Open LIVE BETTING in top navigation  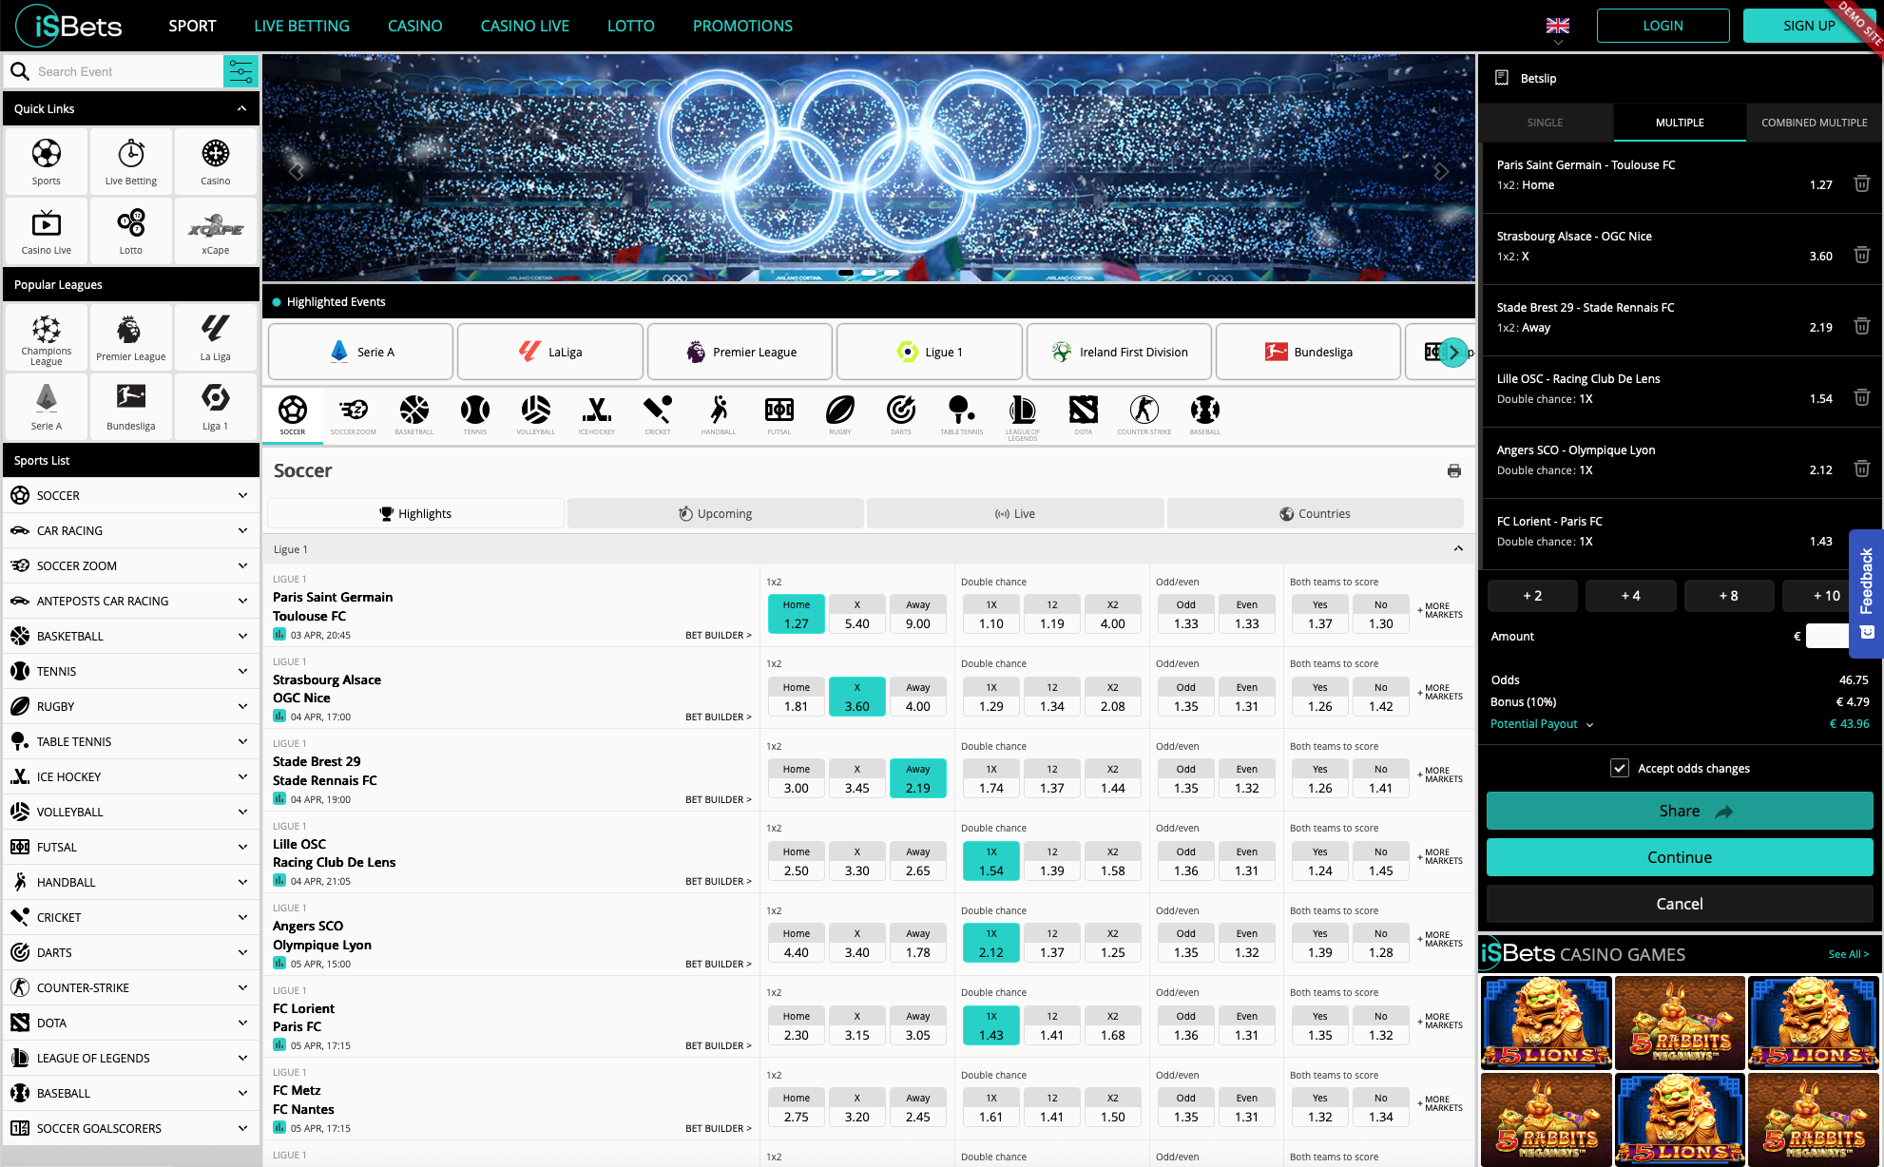302,26
